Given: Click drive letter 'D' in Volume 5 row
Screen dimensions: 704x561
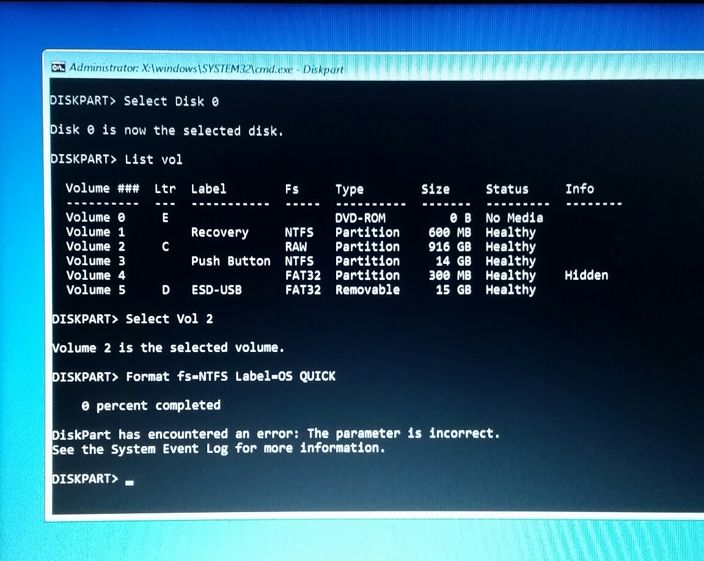Looking at the screenshot, I should (x=166, y=290).
